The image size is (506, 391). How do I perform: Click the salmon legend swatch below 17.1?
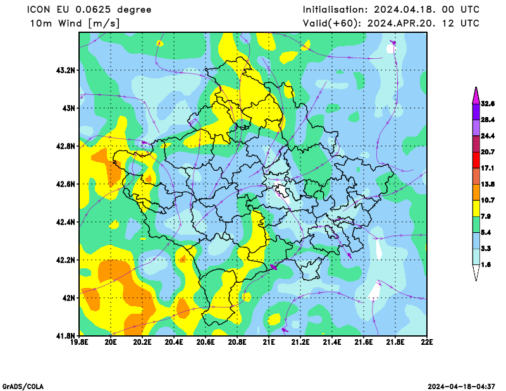pyautogui.click(x=476, y=177)
